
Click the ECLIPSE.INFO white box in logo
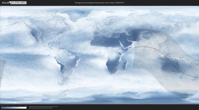tap(19, 3)
